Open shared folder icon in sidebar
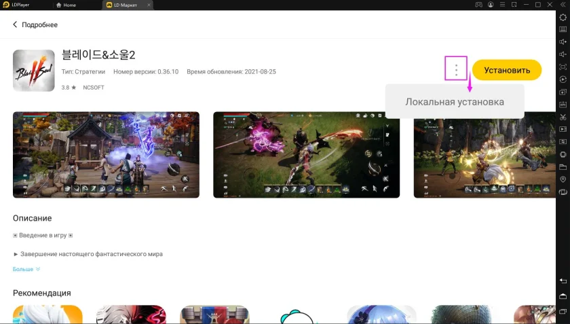570x324 pixels. 563,166
